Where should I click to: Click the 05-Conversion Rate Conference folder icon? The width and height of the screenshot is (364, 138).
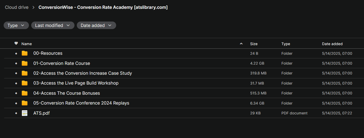[24, 103]
